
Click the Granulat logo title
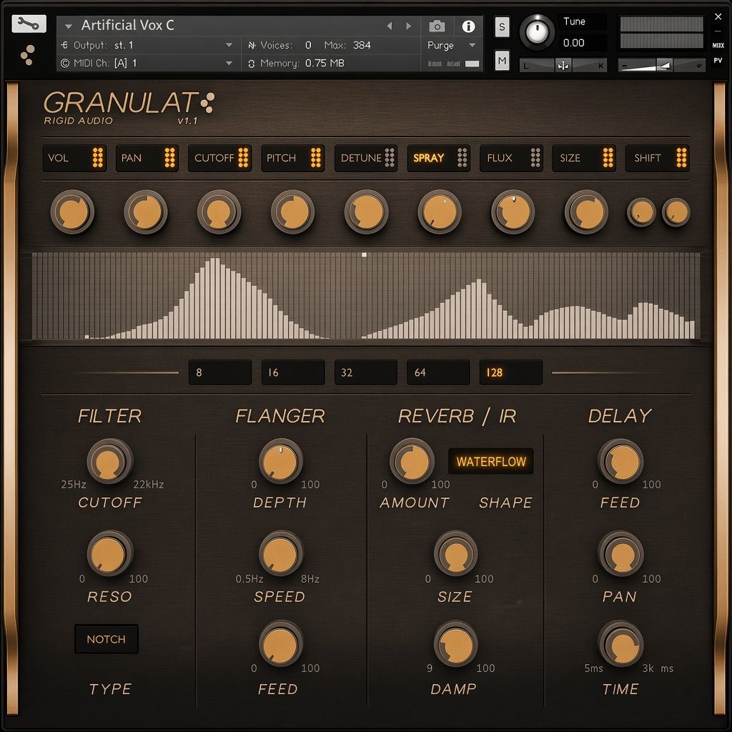click(x=129, y=103)
